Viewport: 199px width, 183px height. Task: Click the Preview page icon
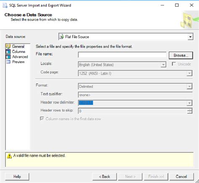(8, 62)
